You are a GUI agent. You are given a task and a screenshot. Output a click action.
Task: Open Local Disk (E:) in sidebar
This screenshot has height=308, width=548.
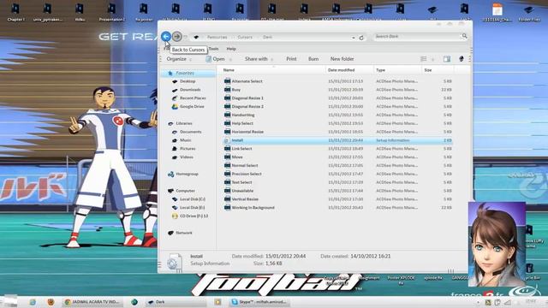188,207
